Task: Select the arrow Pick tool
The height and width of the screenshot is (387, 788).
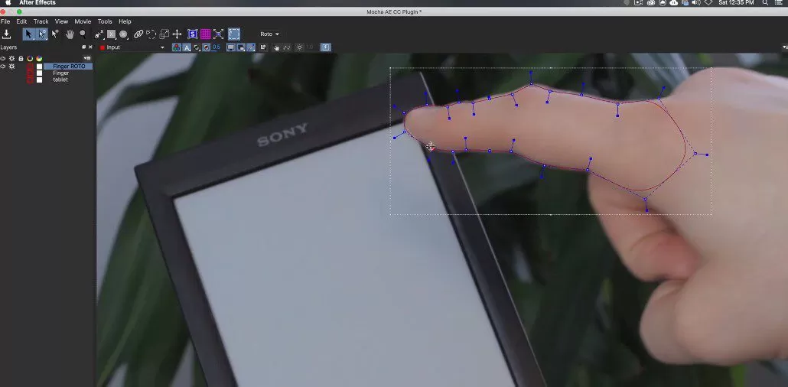Action: pos(29,34)
